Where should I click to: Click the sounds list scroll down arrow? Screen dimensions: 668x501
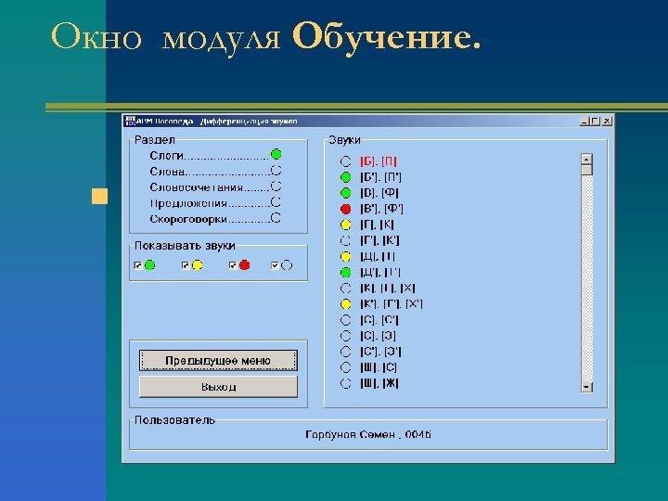pos(587,387)
